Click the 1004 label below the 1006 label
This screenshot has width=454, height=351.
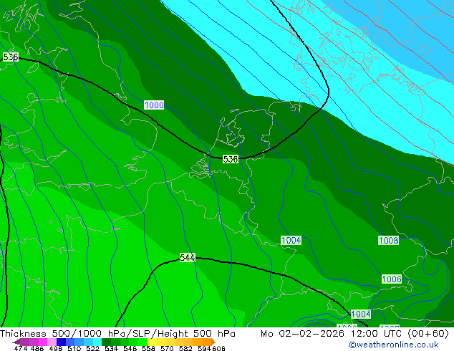tap(360, 314)
